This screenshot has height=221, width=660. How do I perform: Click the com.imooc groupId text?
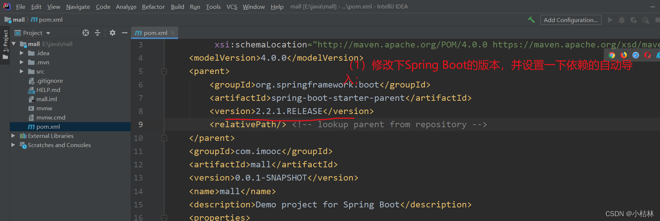click(x=258, y=151)
